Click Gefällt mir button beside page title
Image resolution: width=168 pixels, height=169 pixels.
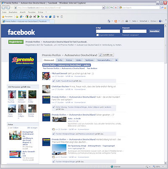(106, 55)
